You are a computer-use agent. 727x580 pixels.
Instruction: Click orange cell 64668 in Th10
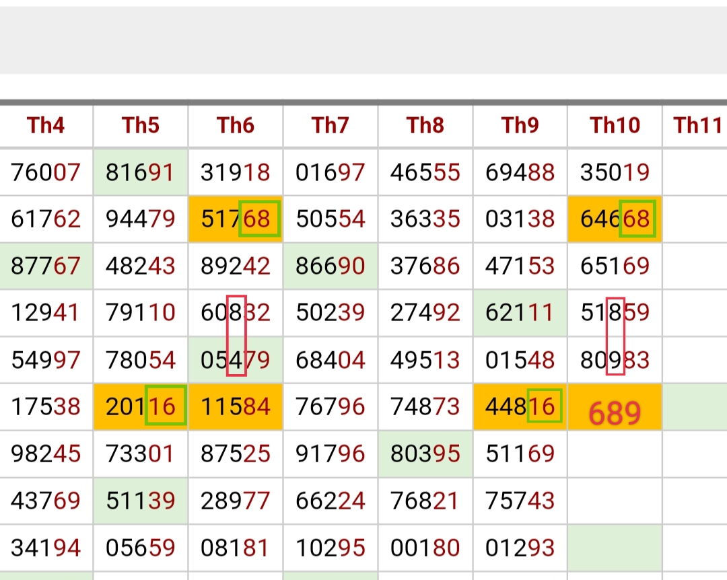point(615,219)
